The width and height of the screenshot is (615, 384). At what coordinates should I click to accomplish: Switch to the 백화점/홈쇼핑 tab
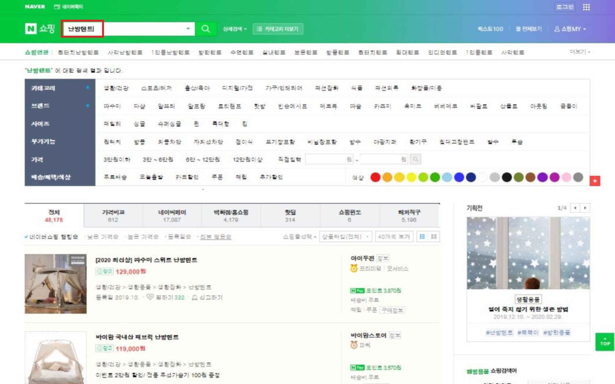tap(231, 216)
